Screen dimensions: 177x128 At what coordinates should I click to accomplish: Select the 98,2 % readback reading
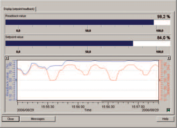164,17
